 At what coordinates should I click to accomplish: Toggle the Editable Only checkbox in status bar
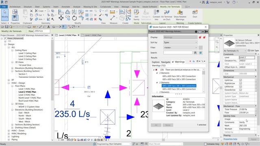pos(205,144)
